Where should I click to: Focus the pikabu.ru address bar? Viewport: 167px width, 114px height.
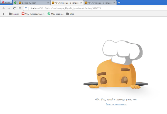point(83,8)
